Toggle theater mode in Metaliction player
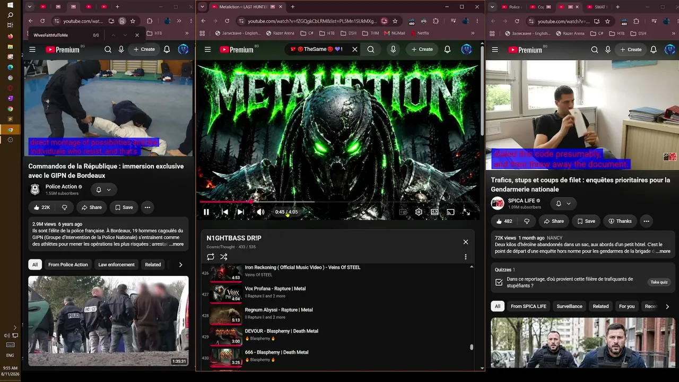679x382 pixels. click(434, 212)
